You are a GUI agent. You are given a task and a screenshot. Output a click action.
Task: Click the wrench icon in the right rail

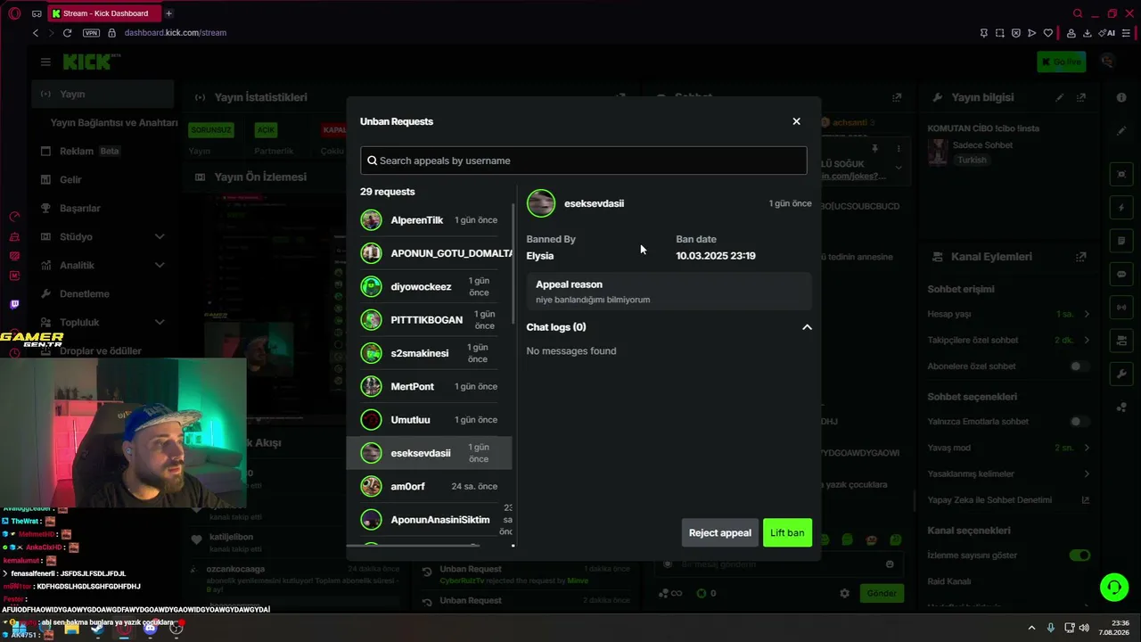click(x=1121, y=374)
